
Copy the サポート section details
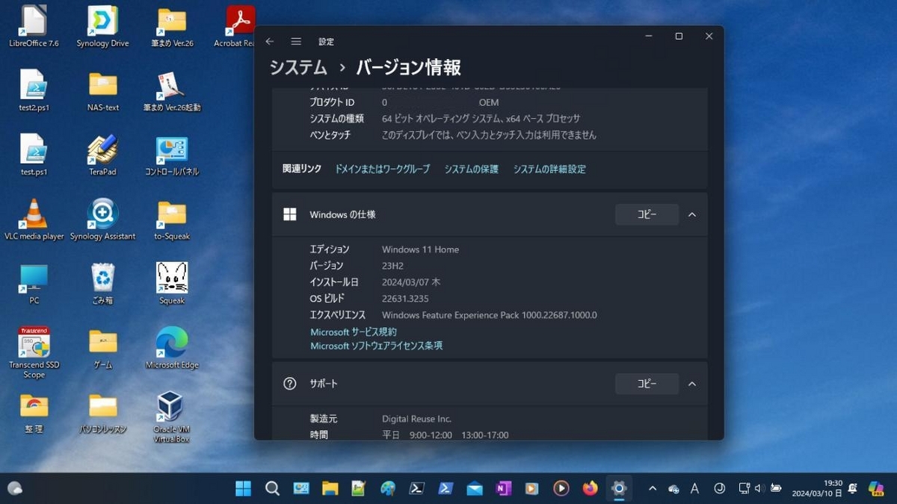(x=647, y=384)
